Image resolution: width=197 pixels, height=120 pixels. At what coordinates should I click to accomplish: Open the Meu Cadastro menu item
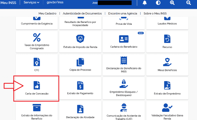pyautogui.click(x=47, y=13)
